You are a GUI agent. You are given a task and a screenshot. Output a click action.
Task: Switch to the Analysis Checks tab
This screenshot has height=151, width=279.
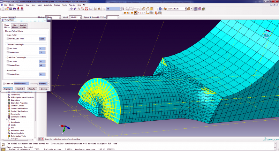[x=23, y=26]
